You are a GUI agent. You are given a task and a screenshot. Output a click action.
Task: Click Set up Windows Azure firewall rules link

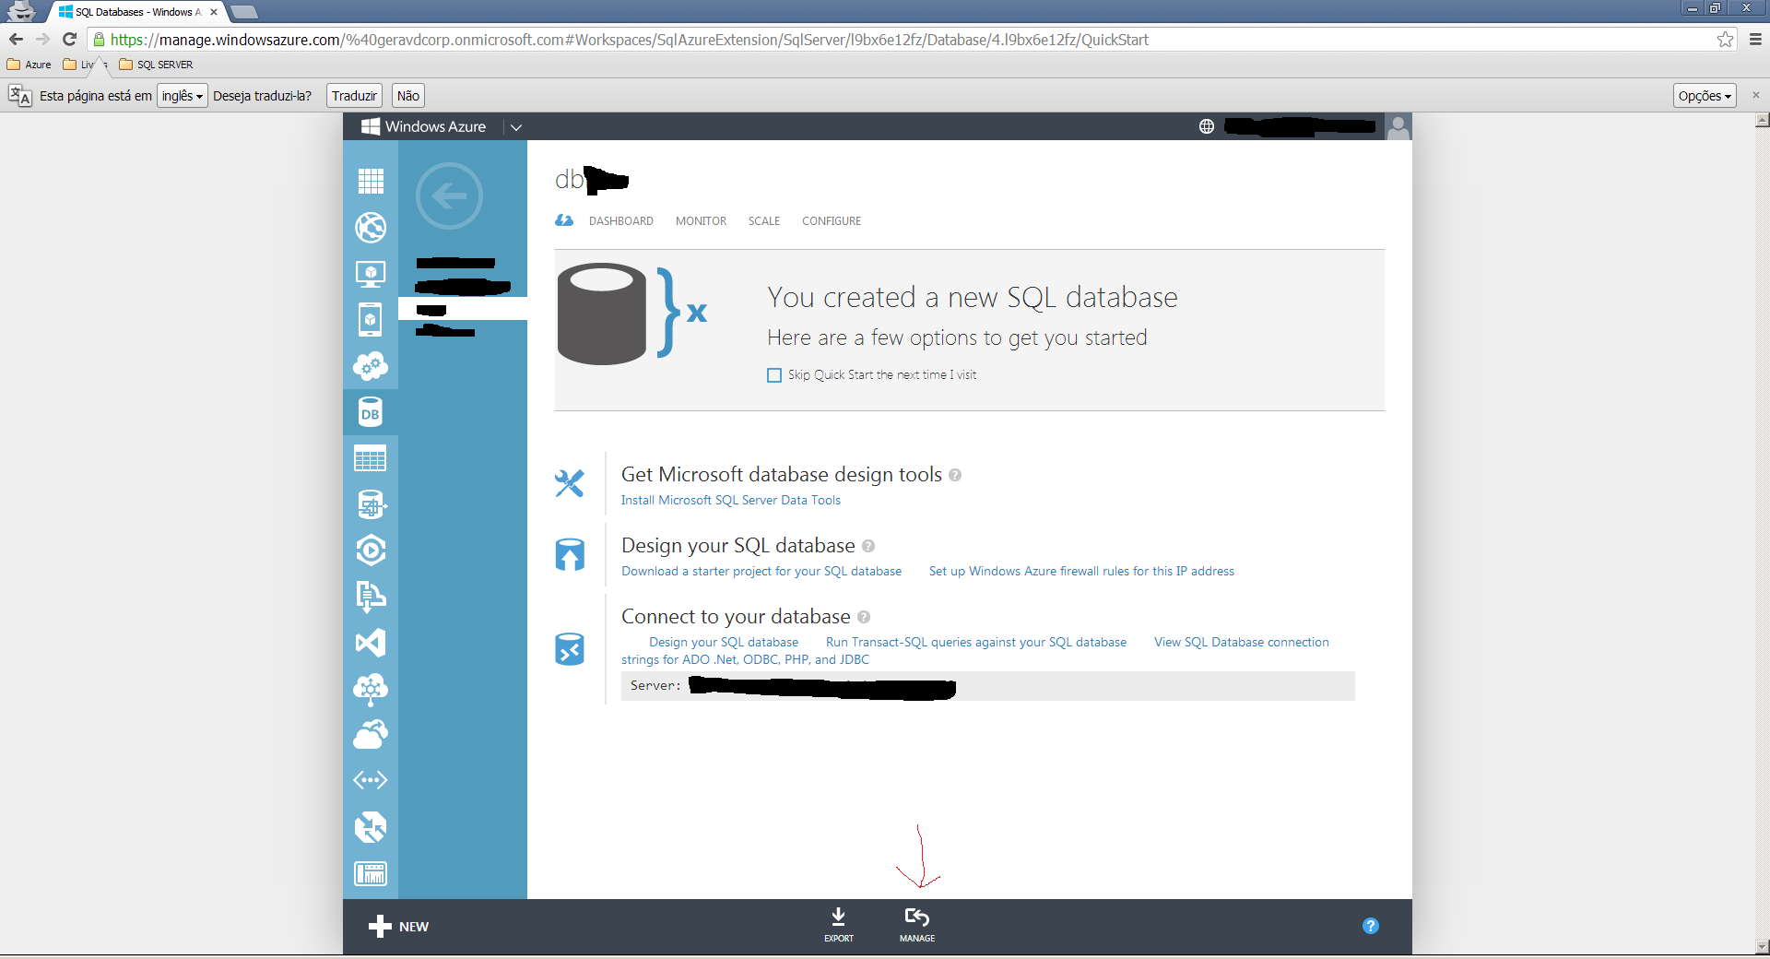coord(1081,572)
